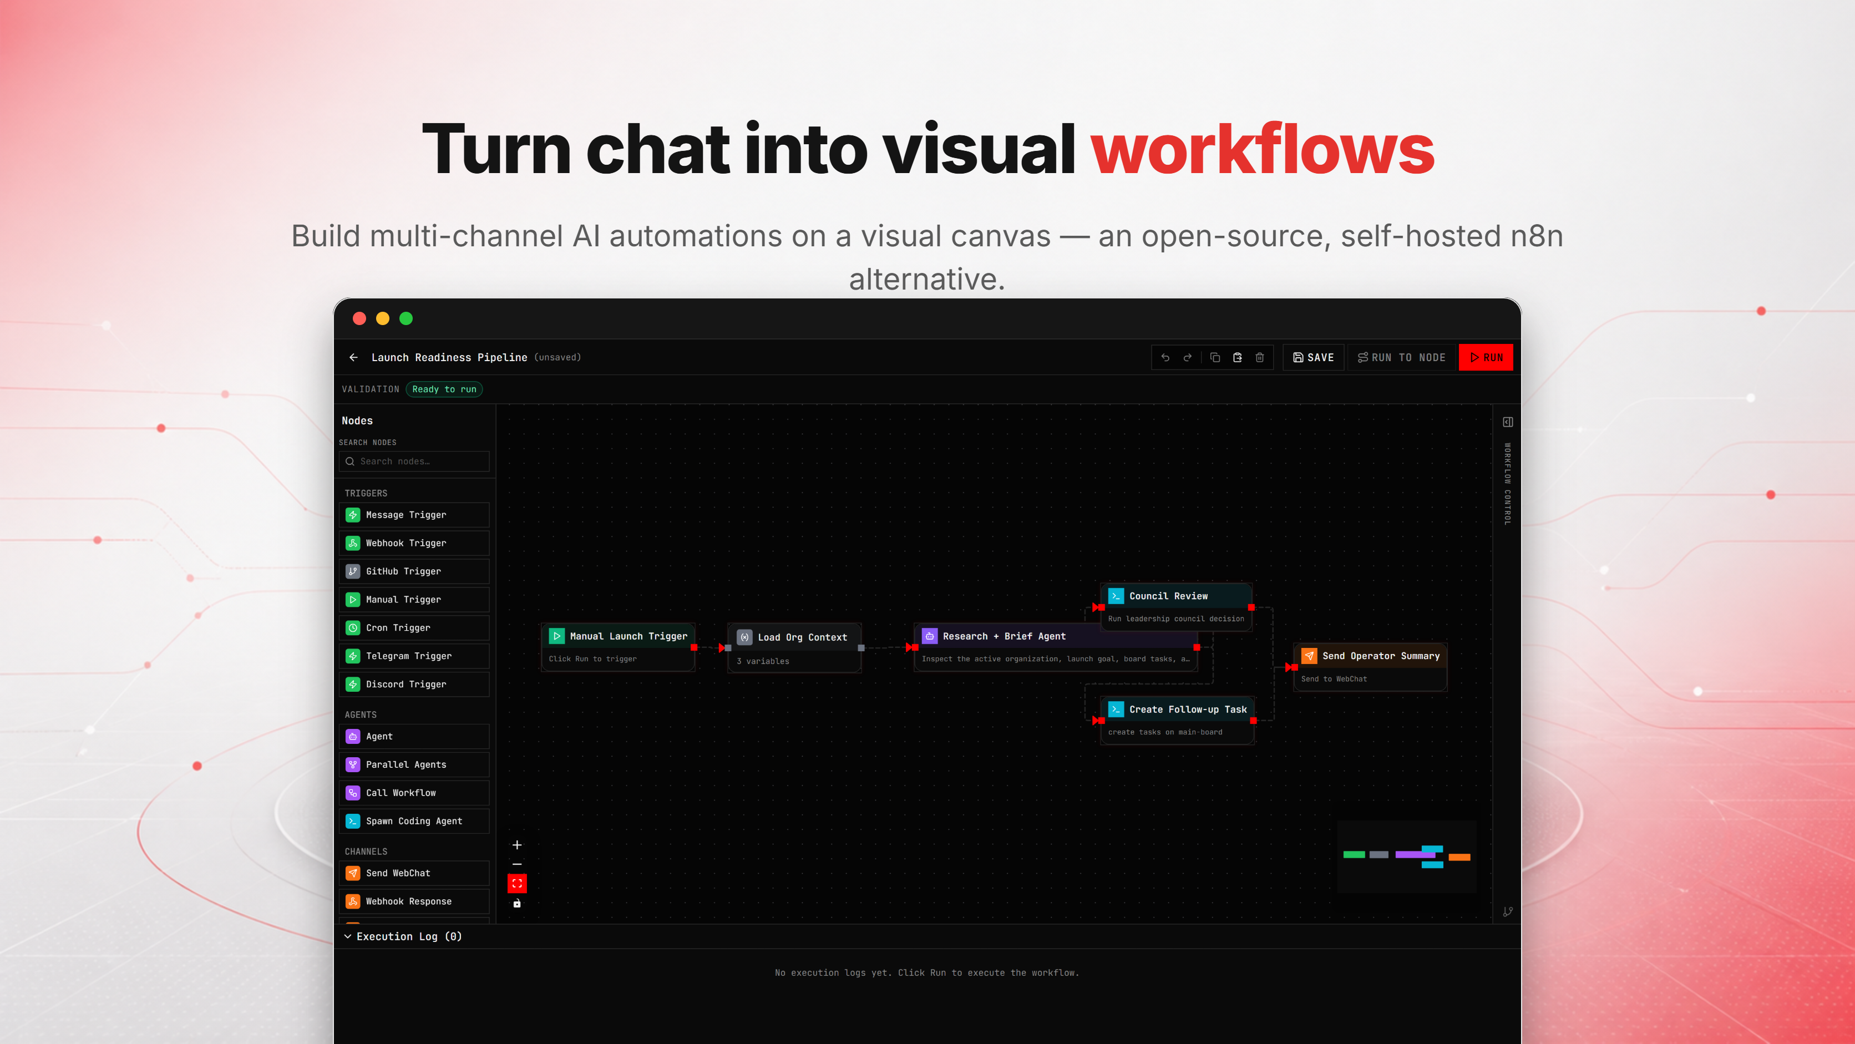
Task: Go back using the arrow beside Launch Readiness Pipeline
Action: point(353,357)
